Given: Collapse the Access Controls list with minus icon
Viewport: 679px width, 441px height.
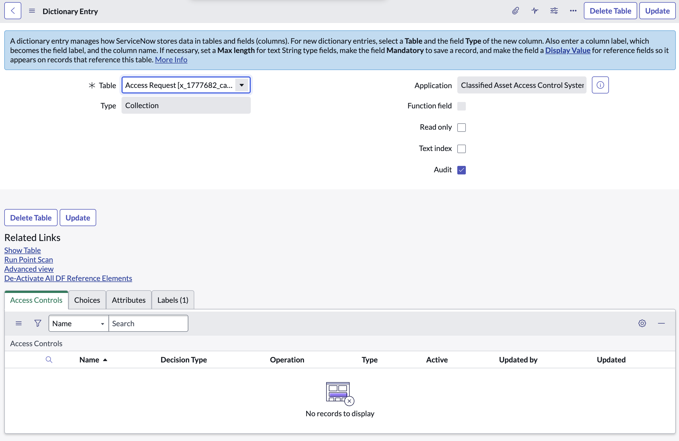Looking at the screenshot, I should tap(662, 323).
